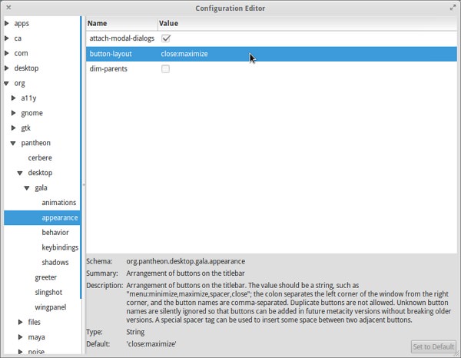Click the org tree label
Image resolution: width=461 pixels, height=358 pixels.
click(x=19, y=84)
